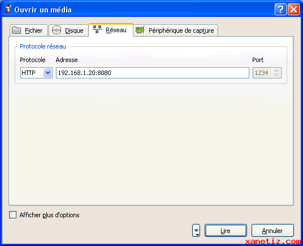The image size is (303, 246).
Task: Click the Annuler button
Action: (272, 230)
